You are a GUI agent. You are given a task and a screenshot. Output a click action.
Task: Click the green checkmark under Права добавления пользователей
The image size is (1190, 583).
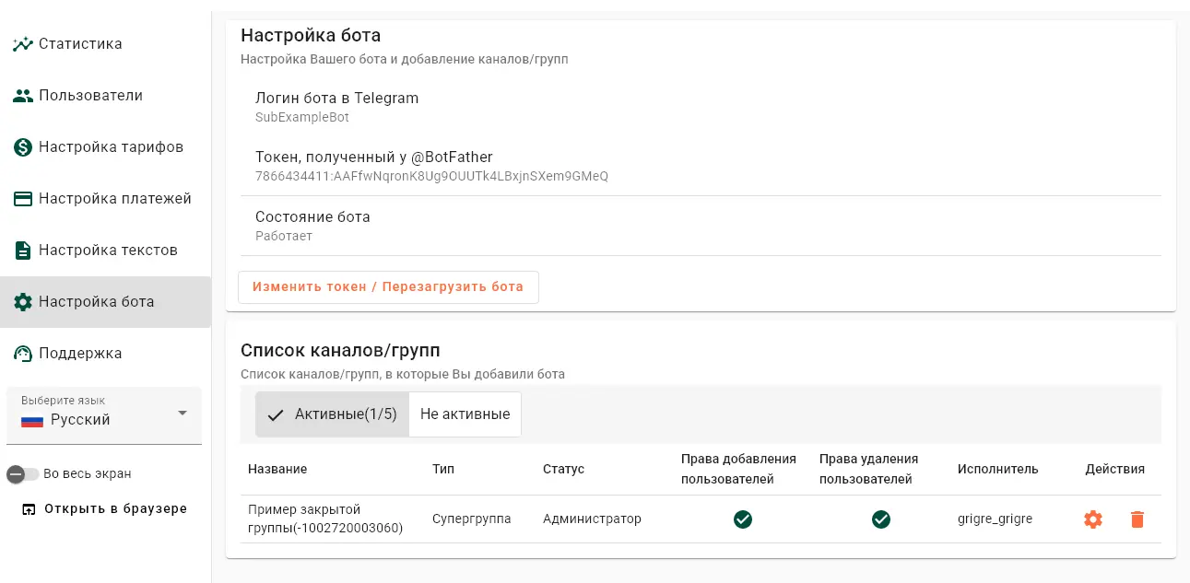(x=743, y=519)
